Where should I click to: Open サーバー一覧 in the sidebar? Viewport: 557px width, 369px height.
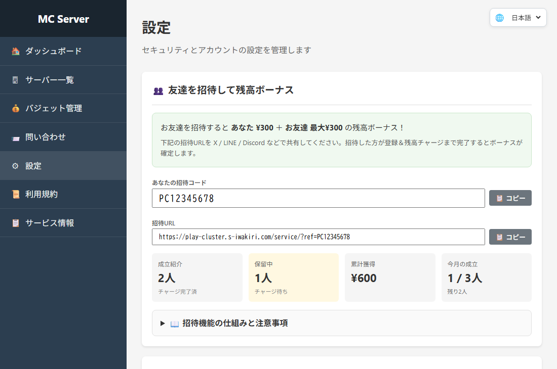[x=63, y=80]
